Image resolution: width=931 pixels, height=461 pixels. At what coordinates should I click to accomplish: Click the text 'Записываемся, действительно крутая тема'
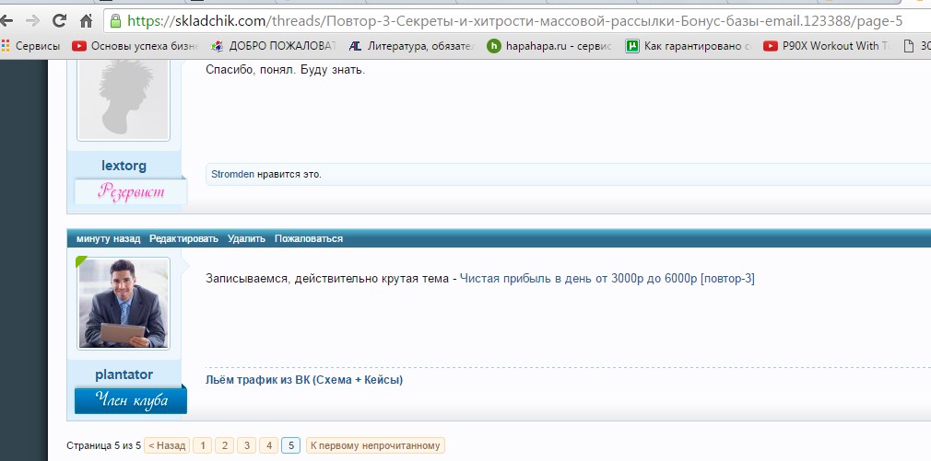327,279
